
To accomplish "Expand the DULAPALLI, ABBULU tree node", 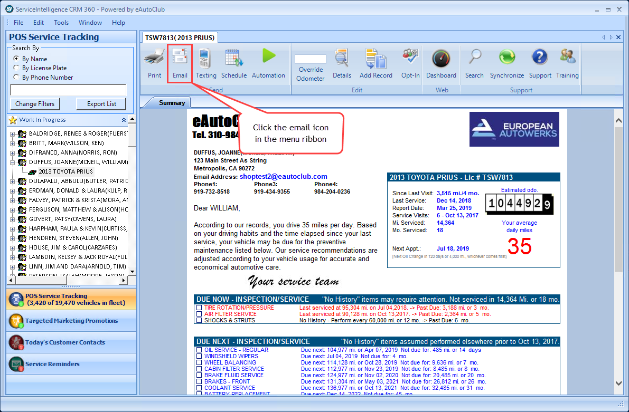I will pyautogui.click(x=13, y=181).
